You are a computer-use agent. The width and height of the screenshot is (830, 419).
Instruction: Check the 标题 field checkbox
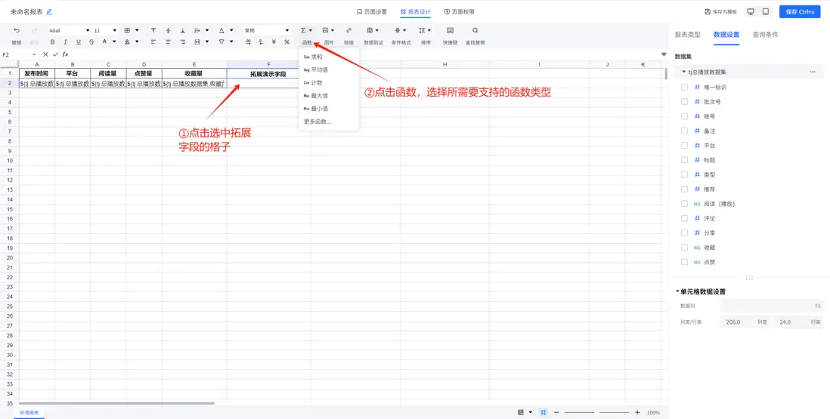[x=684, y=160]
